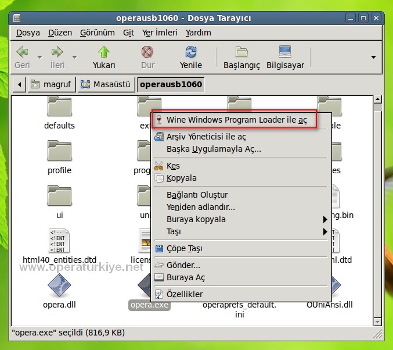Expand İleri history dropdown arrow

pyautogui.click(x=74, y=57)
